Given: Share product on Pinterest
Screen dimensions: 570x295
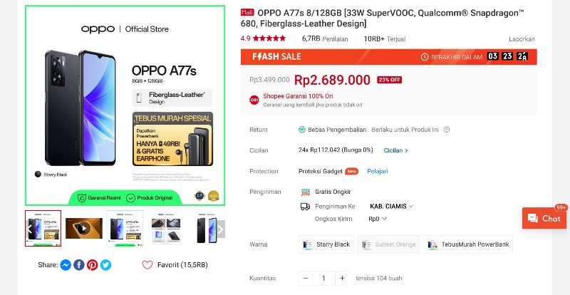Looking at the screenshot, I should 93,265.
